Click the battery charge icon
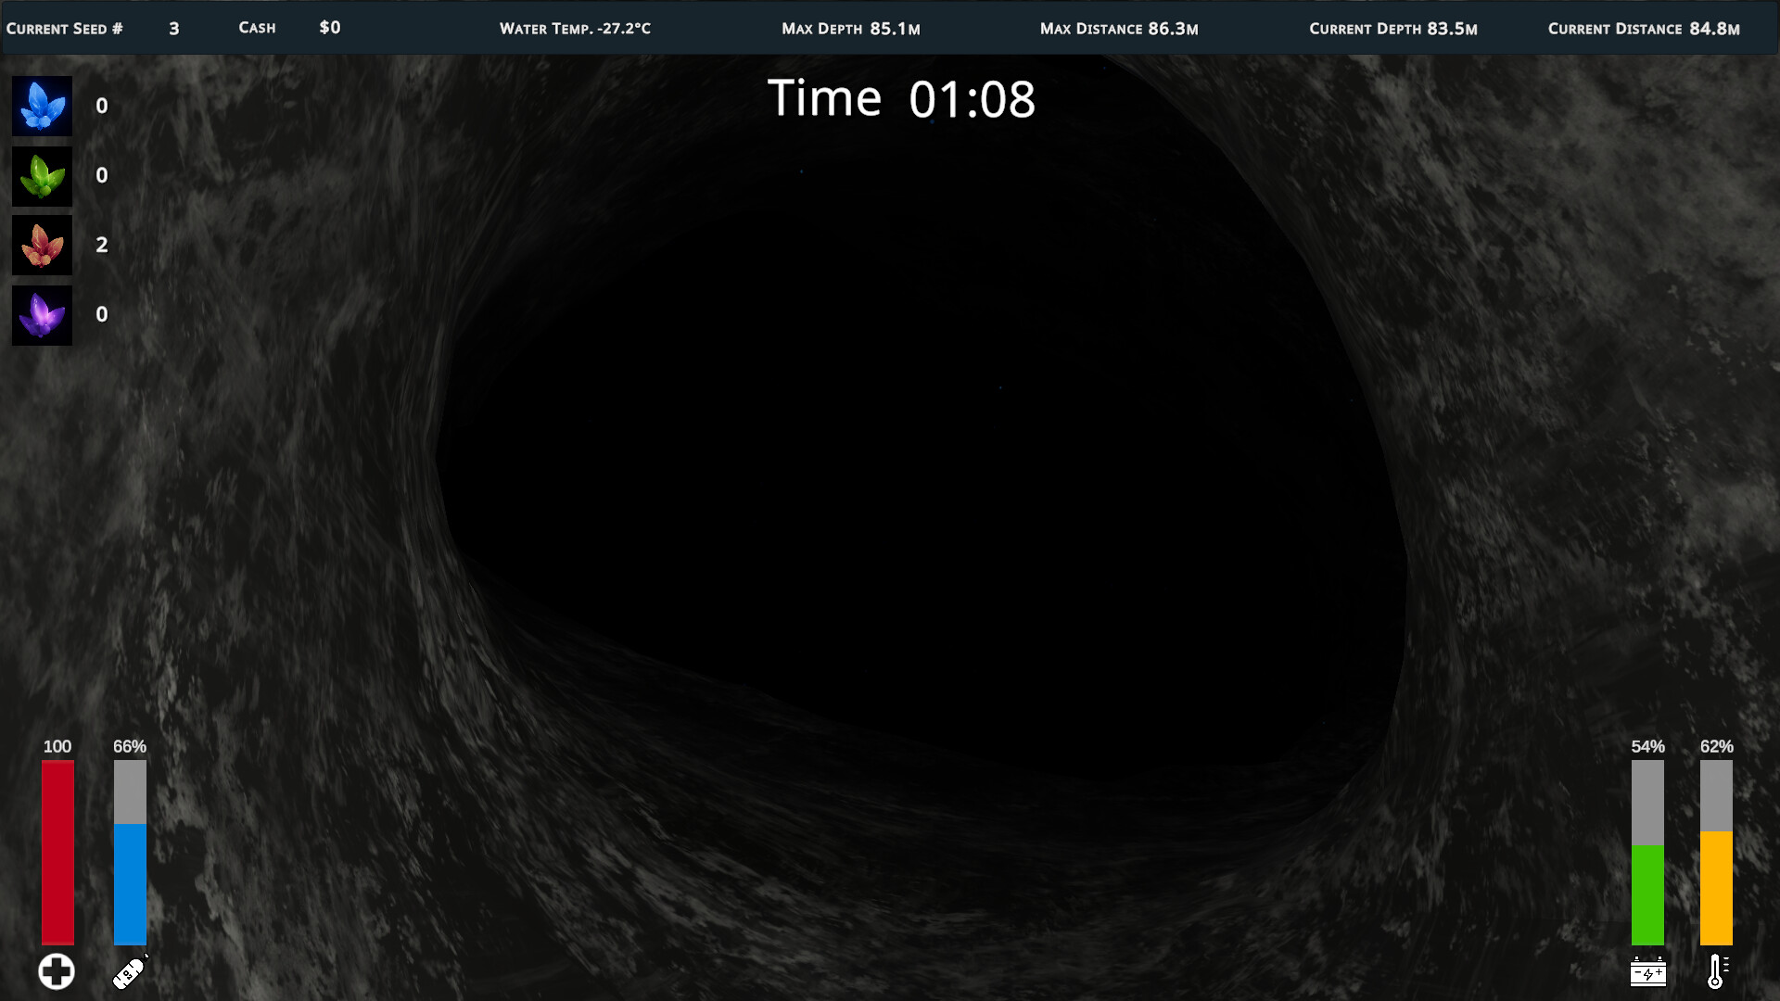This screenshot has width=1780, height=1001. pos(1647,972)
